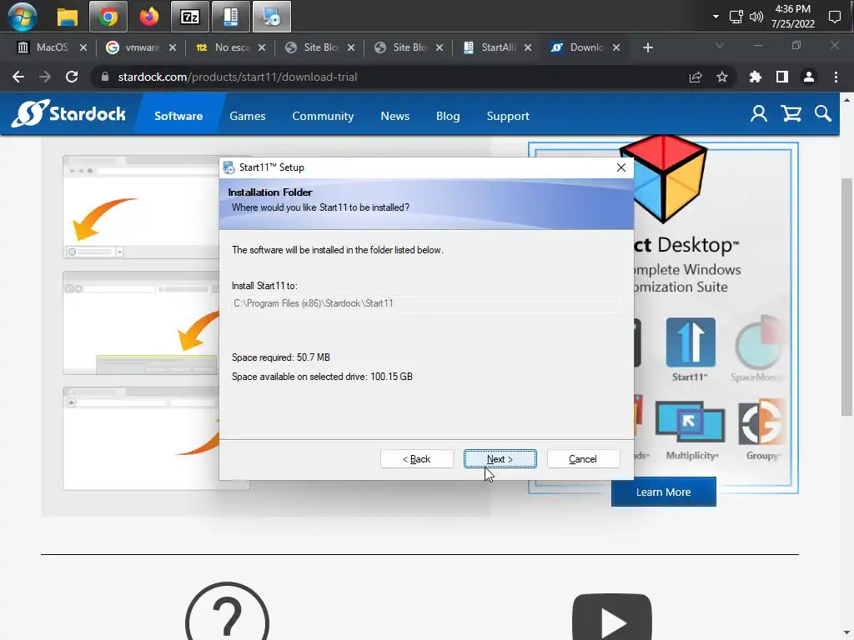
Task: Click the scrollbar up arrow
Action: 846,100
